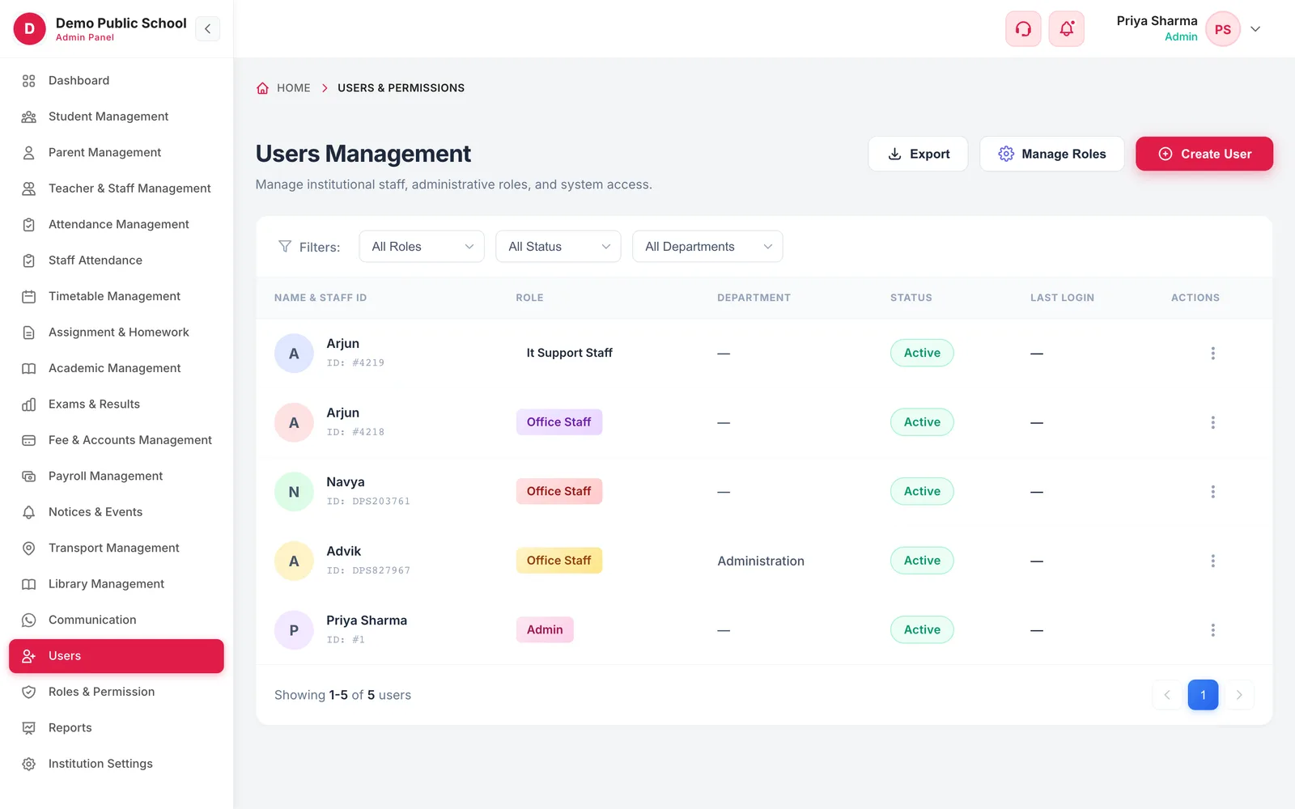Open Student Management in the sidebar

(117, 116)
